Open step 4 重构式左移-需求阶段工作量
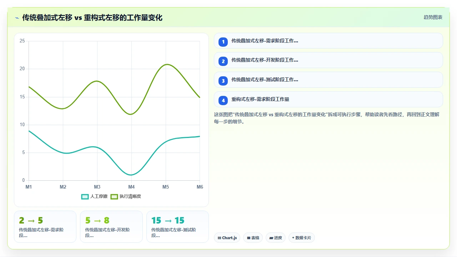 328,99
